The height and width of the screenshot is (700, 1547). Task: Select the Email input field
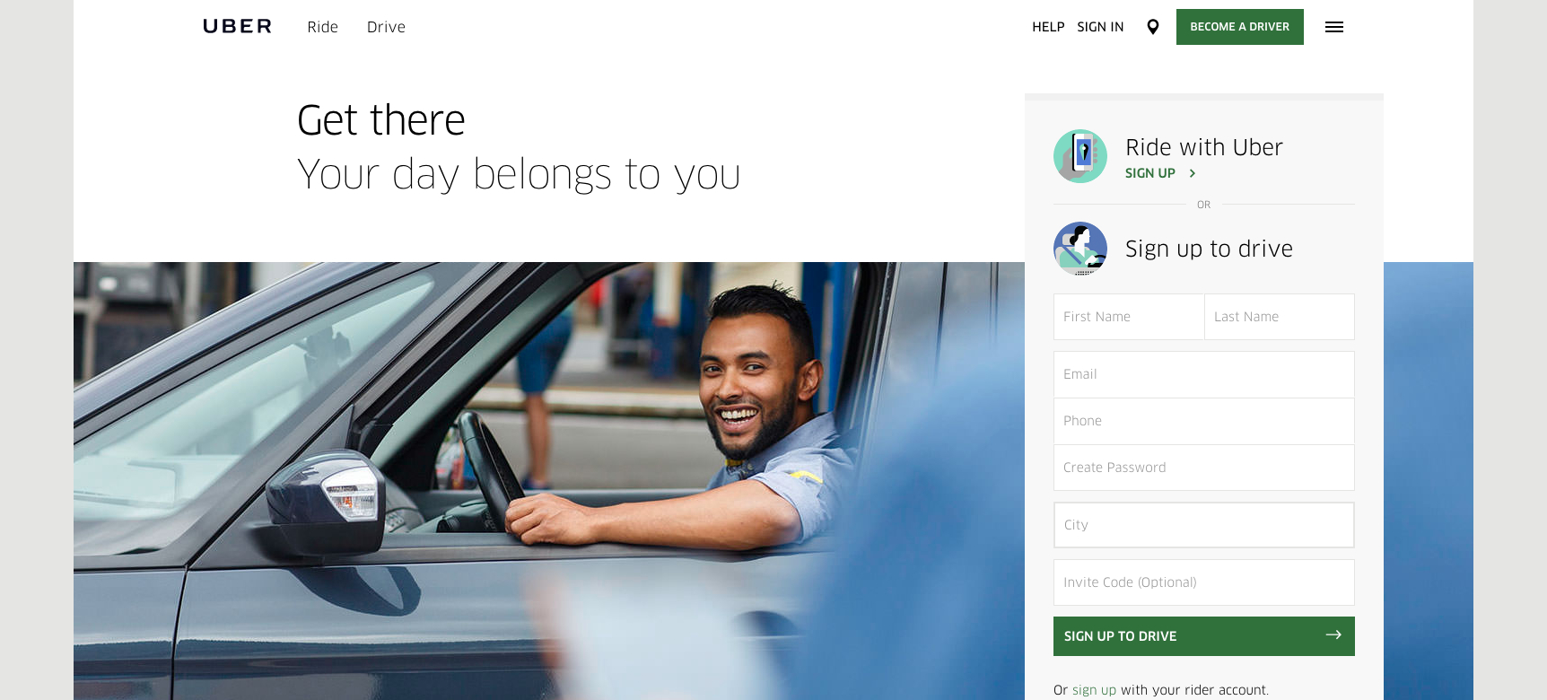coord(1204,374)
